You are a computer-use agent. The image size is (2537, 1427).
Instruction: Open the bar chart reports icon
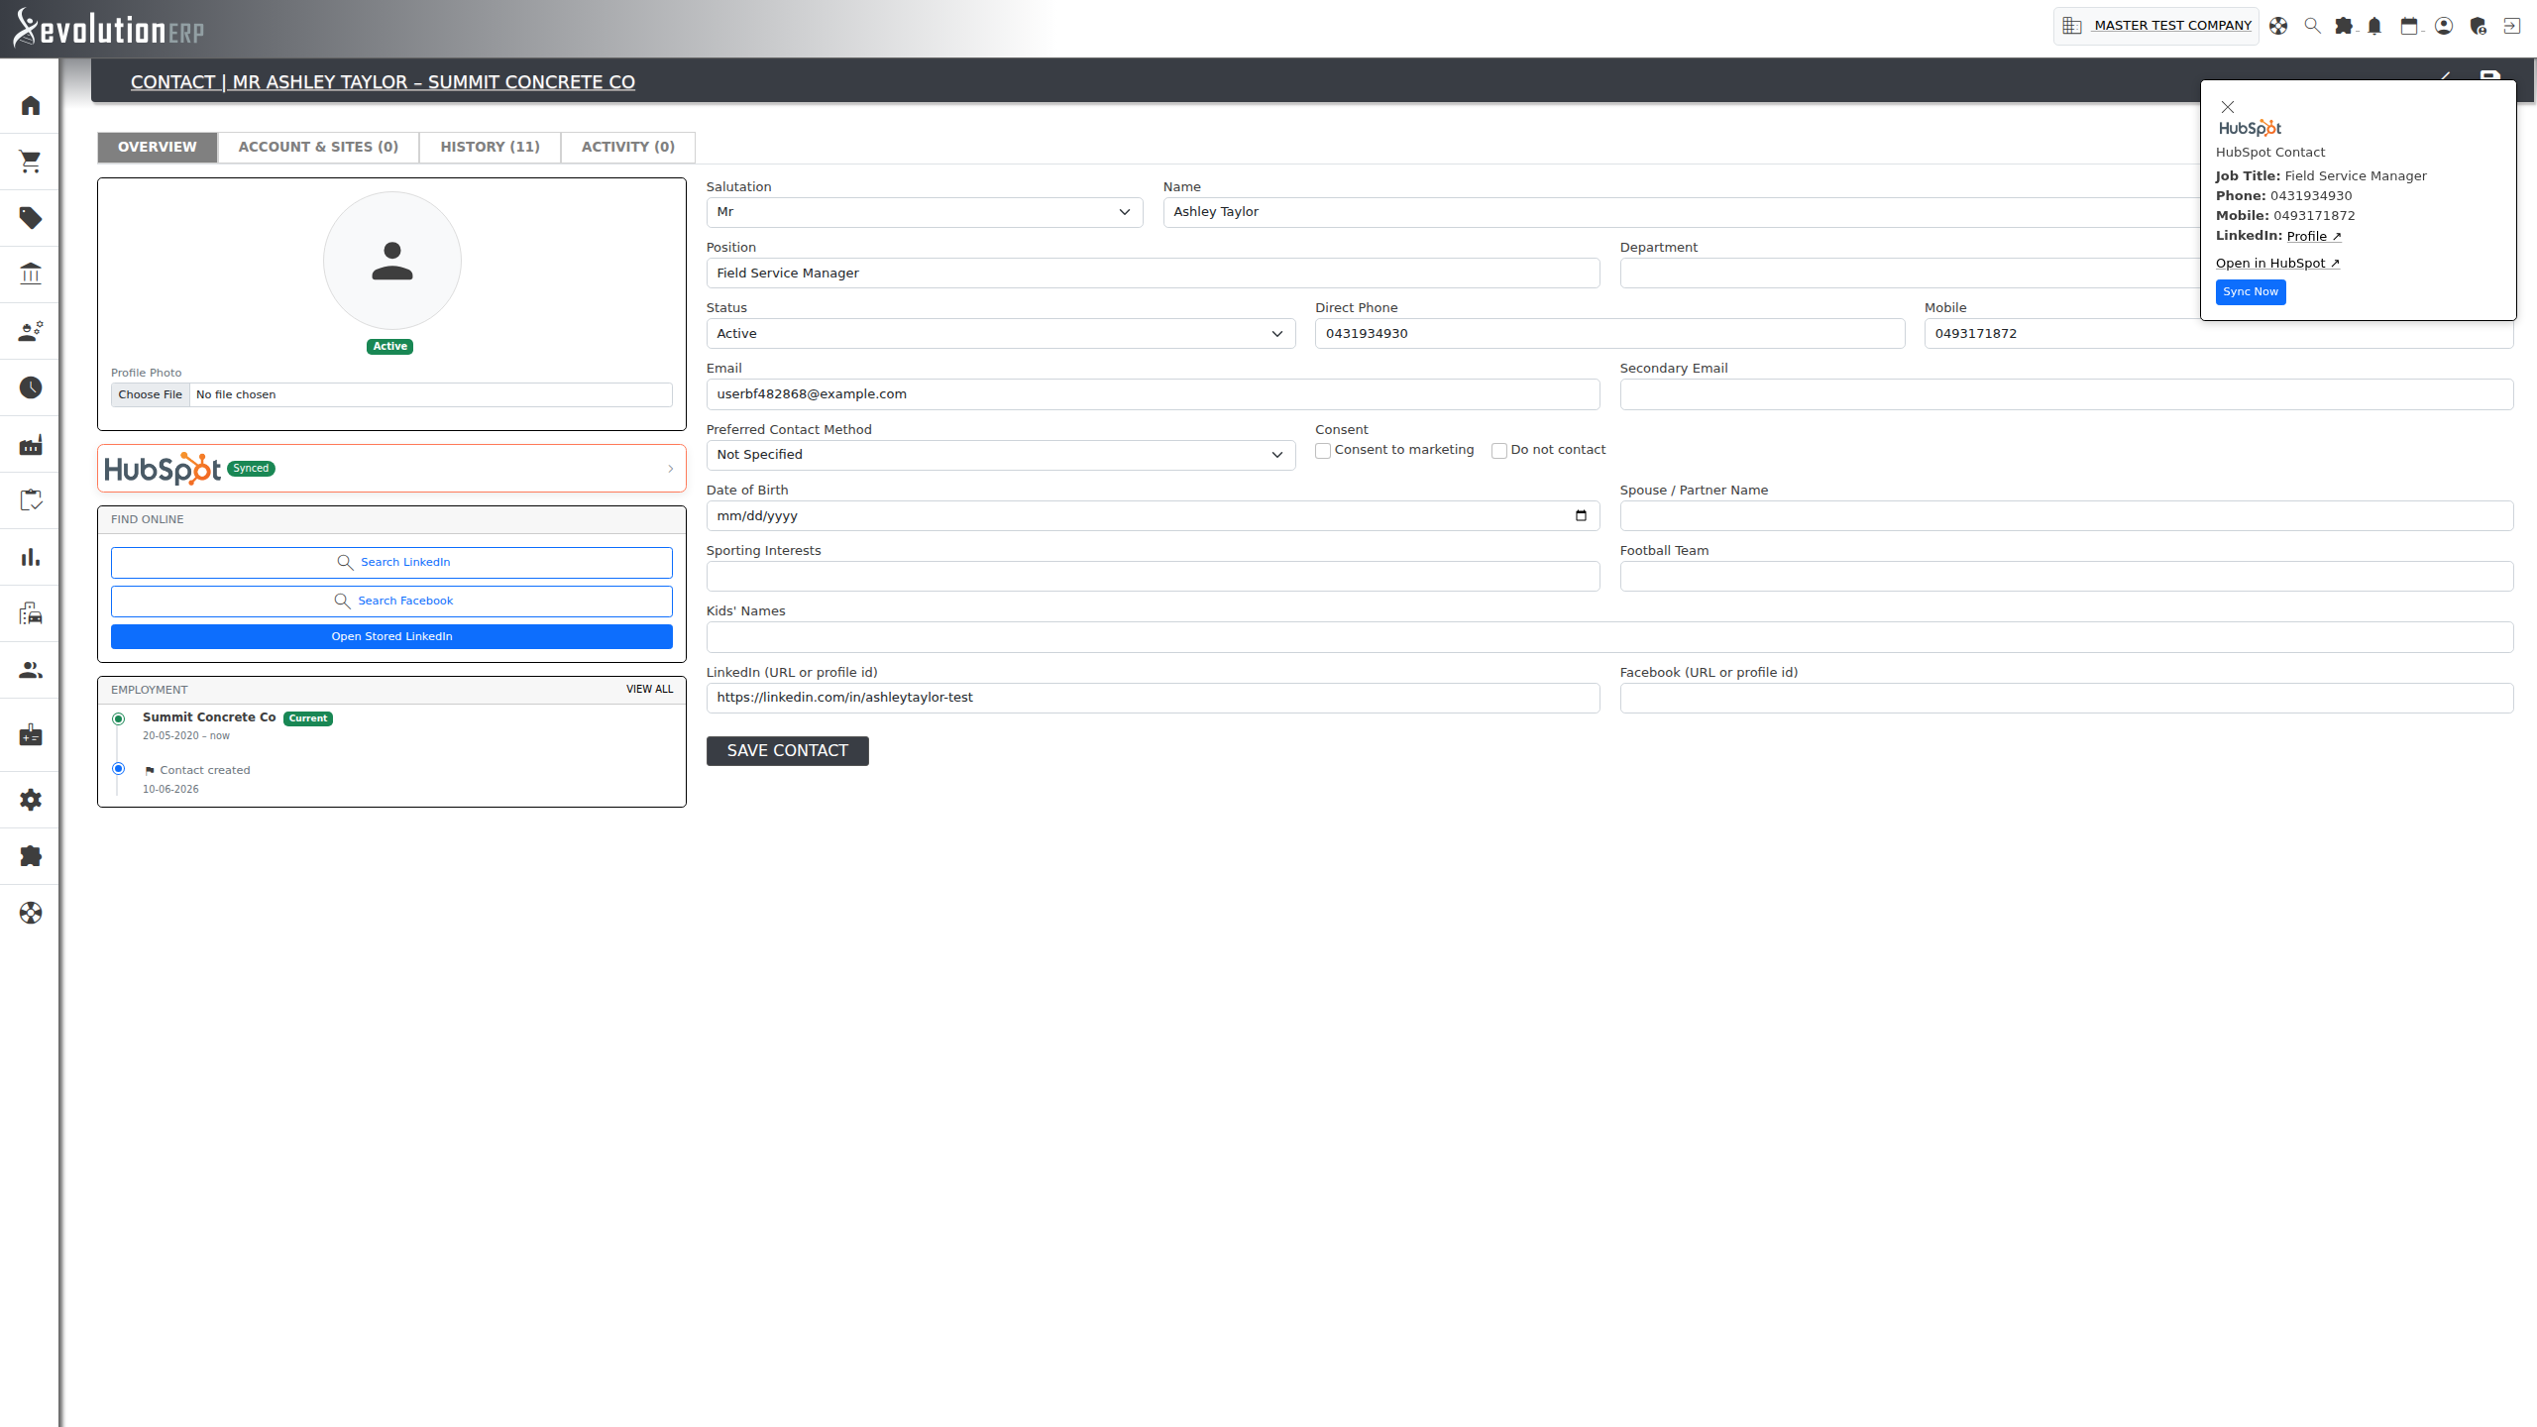pos(31,557)
